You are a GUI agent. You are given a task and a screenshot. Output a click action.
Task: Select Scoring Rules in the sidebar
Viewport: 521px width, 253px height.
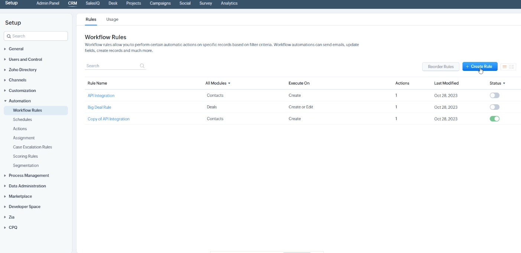(25, 156)
